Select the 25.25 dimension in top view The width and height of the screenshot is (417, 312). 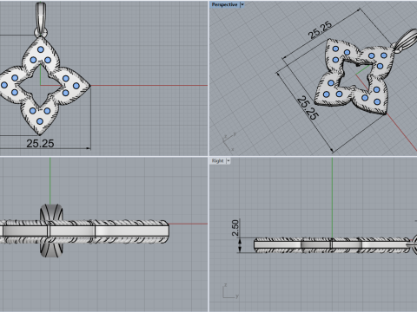[40, 144]
